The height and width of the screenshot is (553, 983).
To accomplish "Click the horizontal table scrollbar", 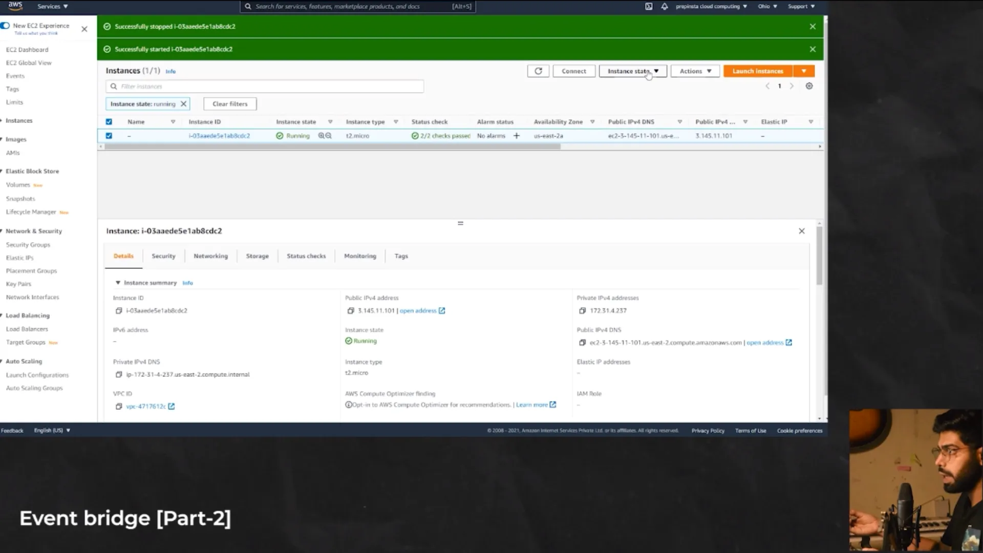I will tap(333, 146).
